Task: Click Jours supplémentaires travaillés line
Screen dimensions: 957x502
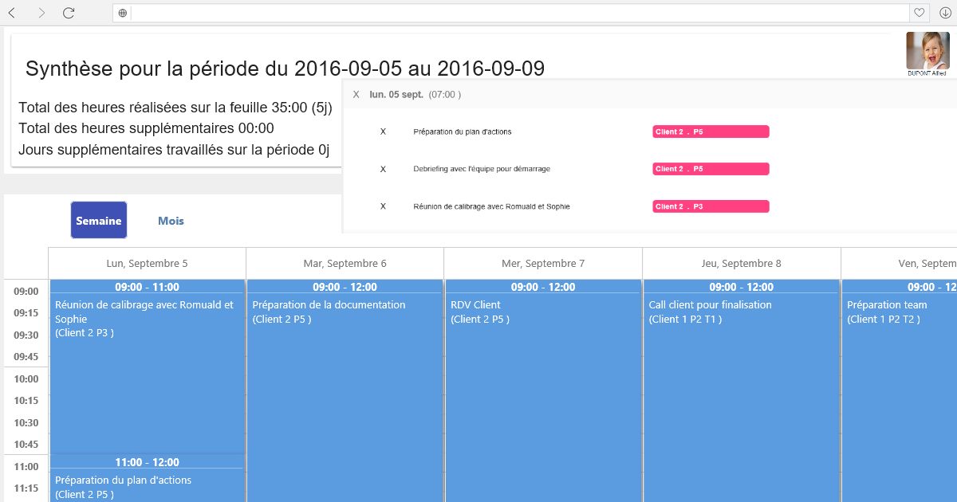Action: pos(174,150)
